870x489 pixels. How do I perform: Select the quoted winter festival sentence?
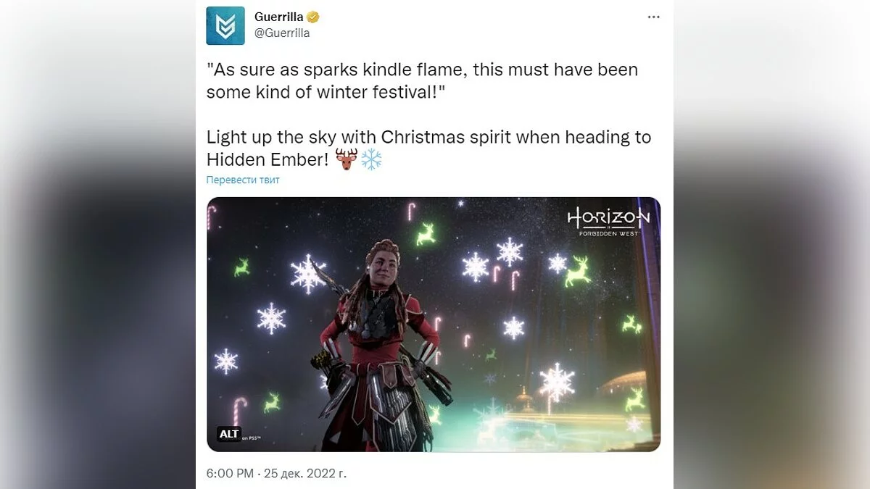(422, 81)
